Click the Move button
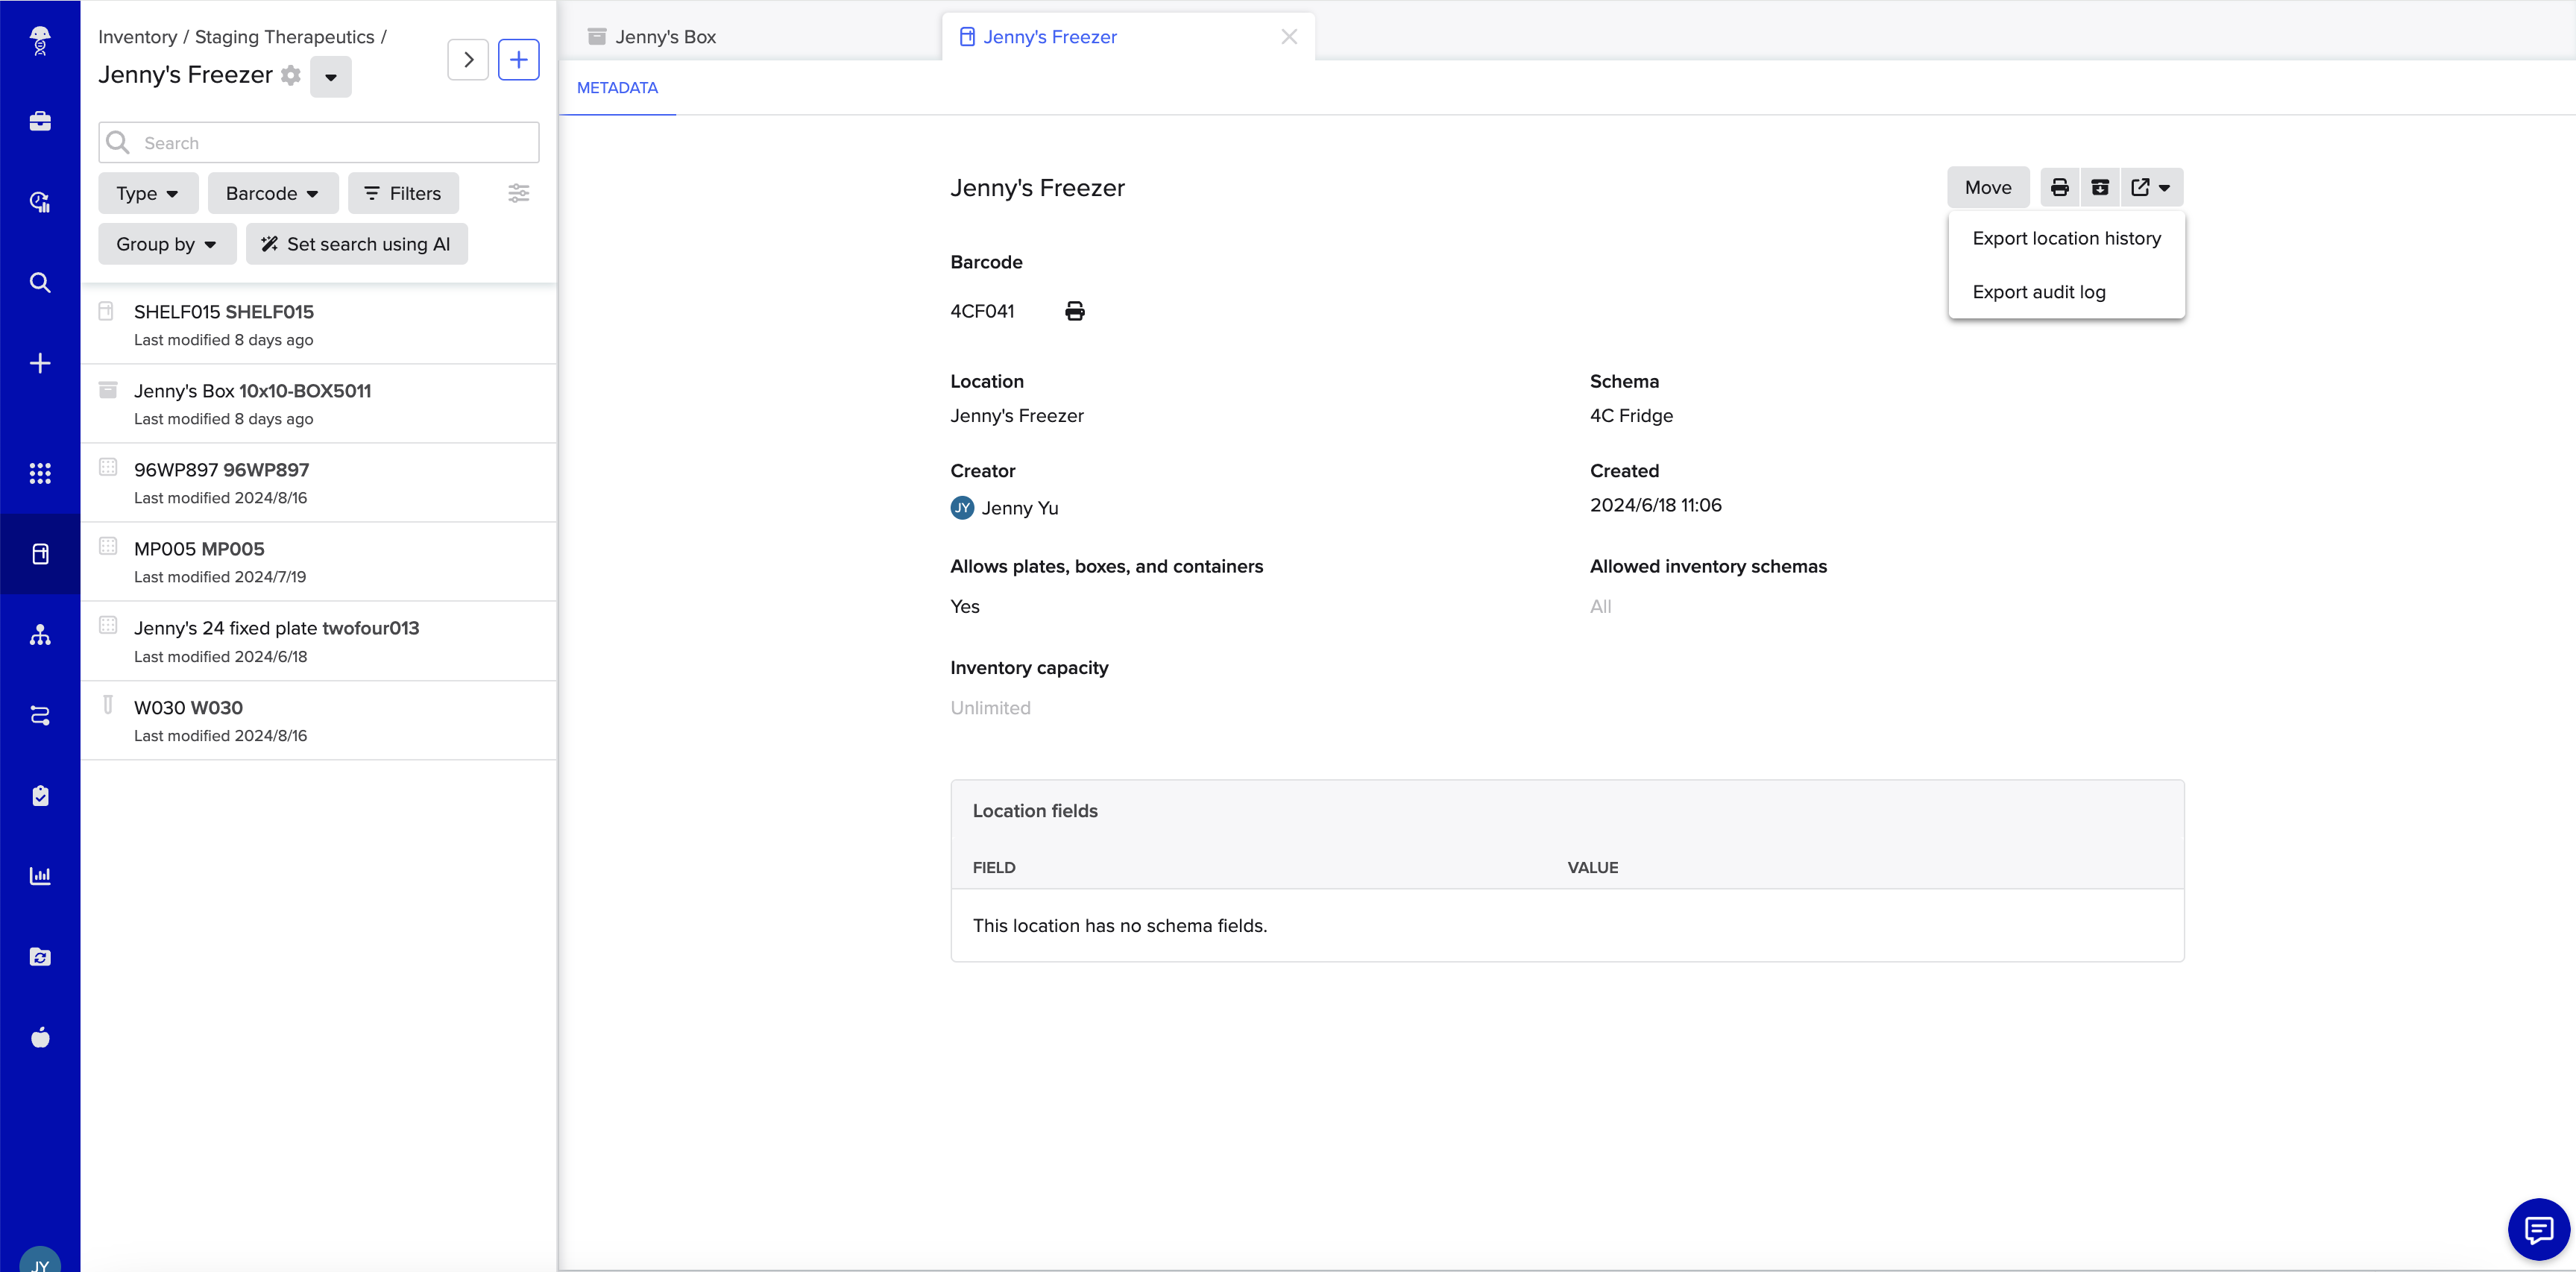 [1988, 187]
